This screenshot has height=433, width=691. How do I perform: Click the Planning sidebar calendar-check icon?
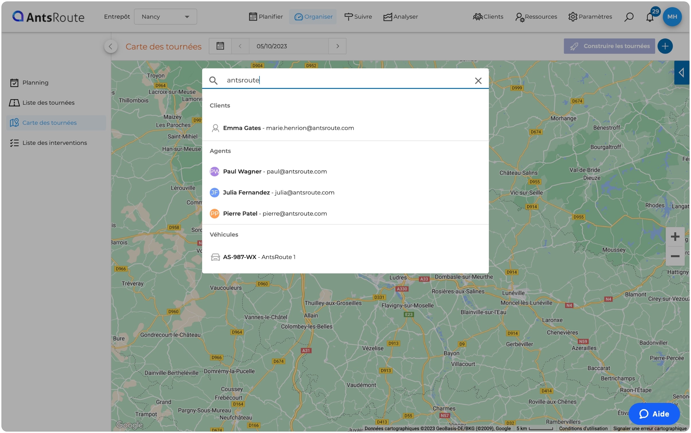click(14, 83)
